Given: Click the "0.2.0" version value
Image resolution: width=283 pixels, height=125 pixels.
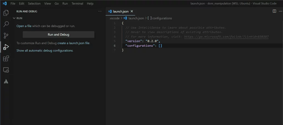Looking at the screenshot, I should pos(152,41).
